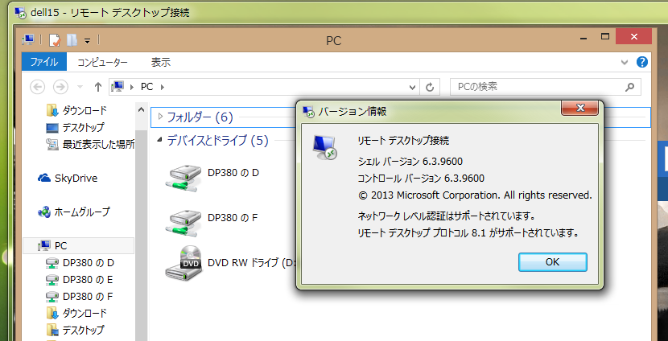Open the Customize Quick Access Toolbar dropdown
Screen dimensions: 668x341
88,41
